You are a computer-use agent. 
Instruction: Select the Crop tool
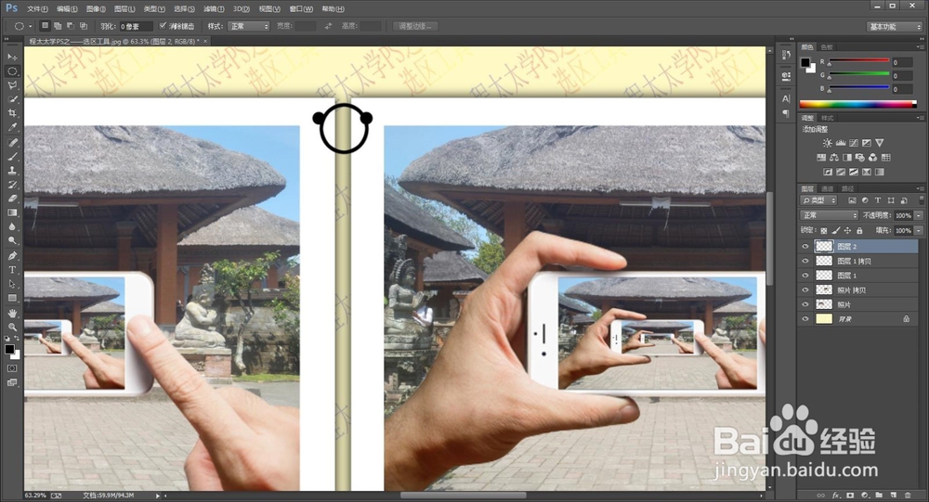coord(12,113)
